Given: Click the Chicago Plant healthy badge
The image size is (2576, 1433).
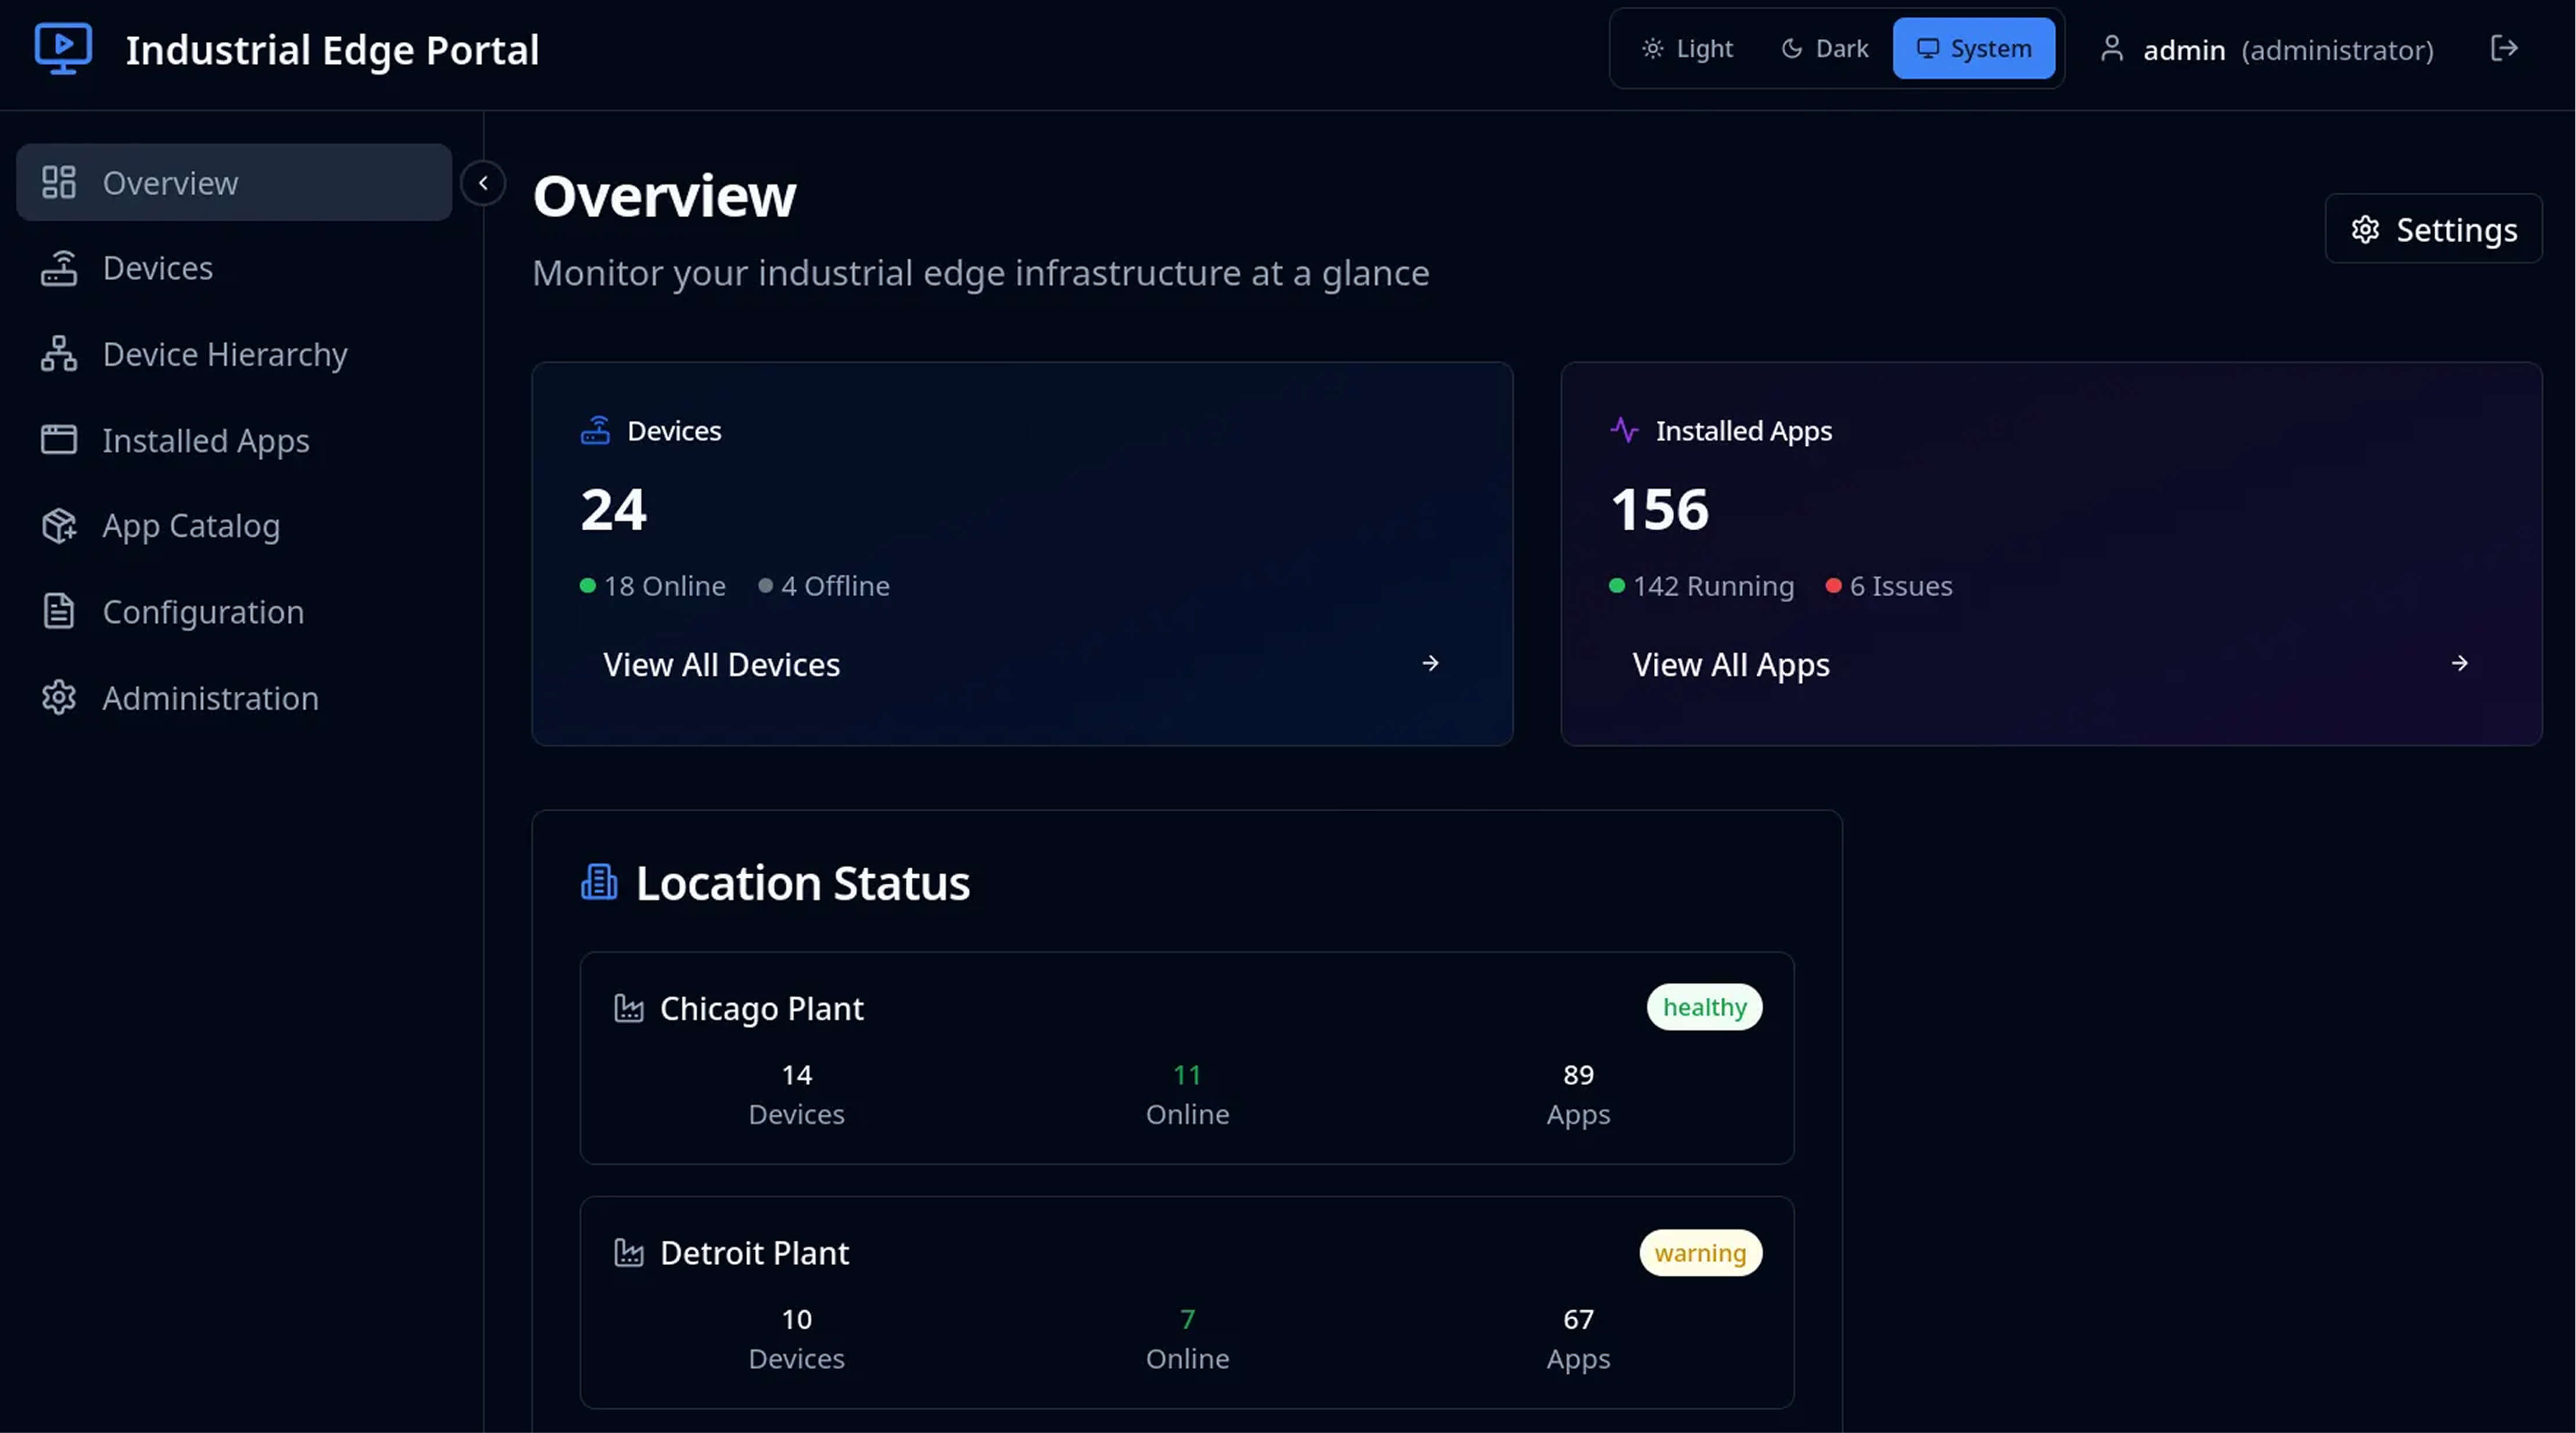Looking at the screenshot, I should (x=1704, y=1007).
